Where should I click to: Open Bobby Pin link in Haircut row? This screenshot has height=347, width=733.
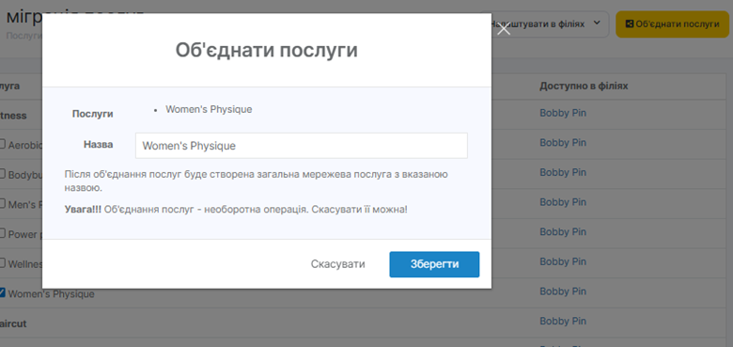(563, 322)
